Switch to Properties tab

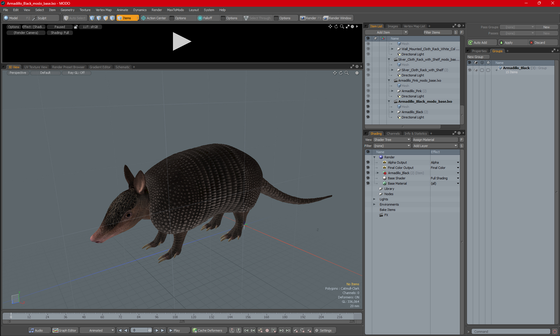(x=479, y=51)
